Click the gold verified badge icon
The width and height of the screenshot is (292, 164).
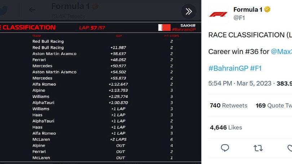tap(267, 9)
